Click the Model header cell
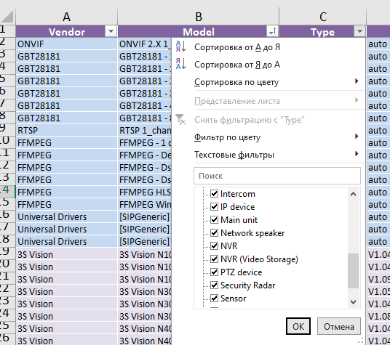This screenshot has width=390, height=345. click(198, 31)
